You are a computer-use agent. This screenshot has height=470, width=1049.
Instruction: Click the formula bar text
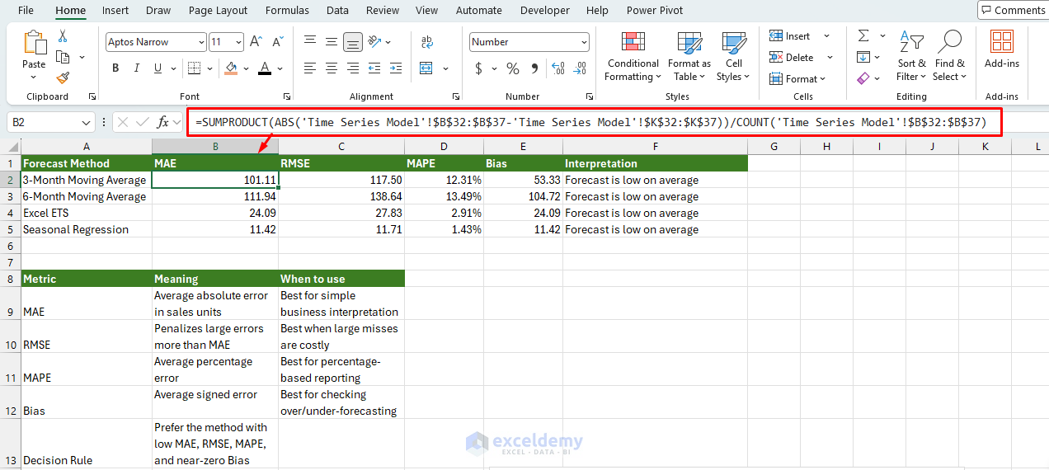pos(590,122)
